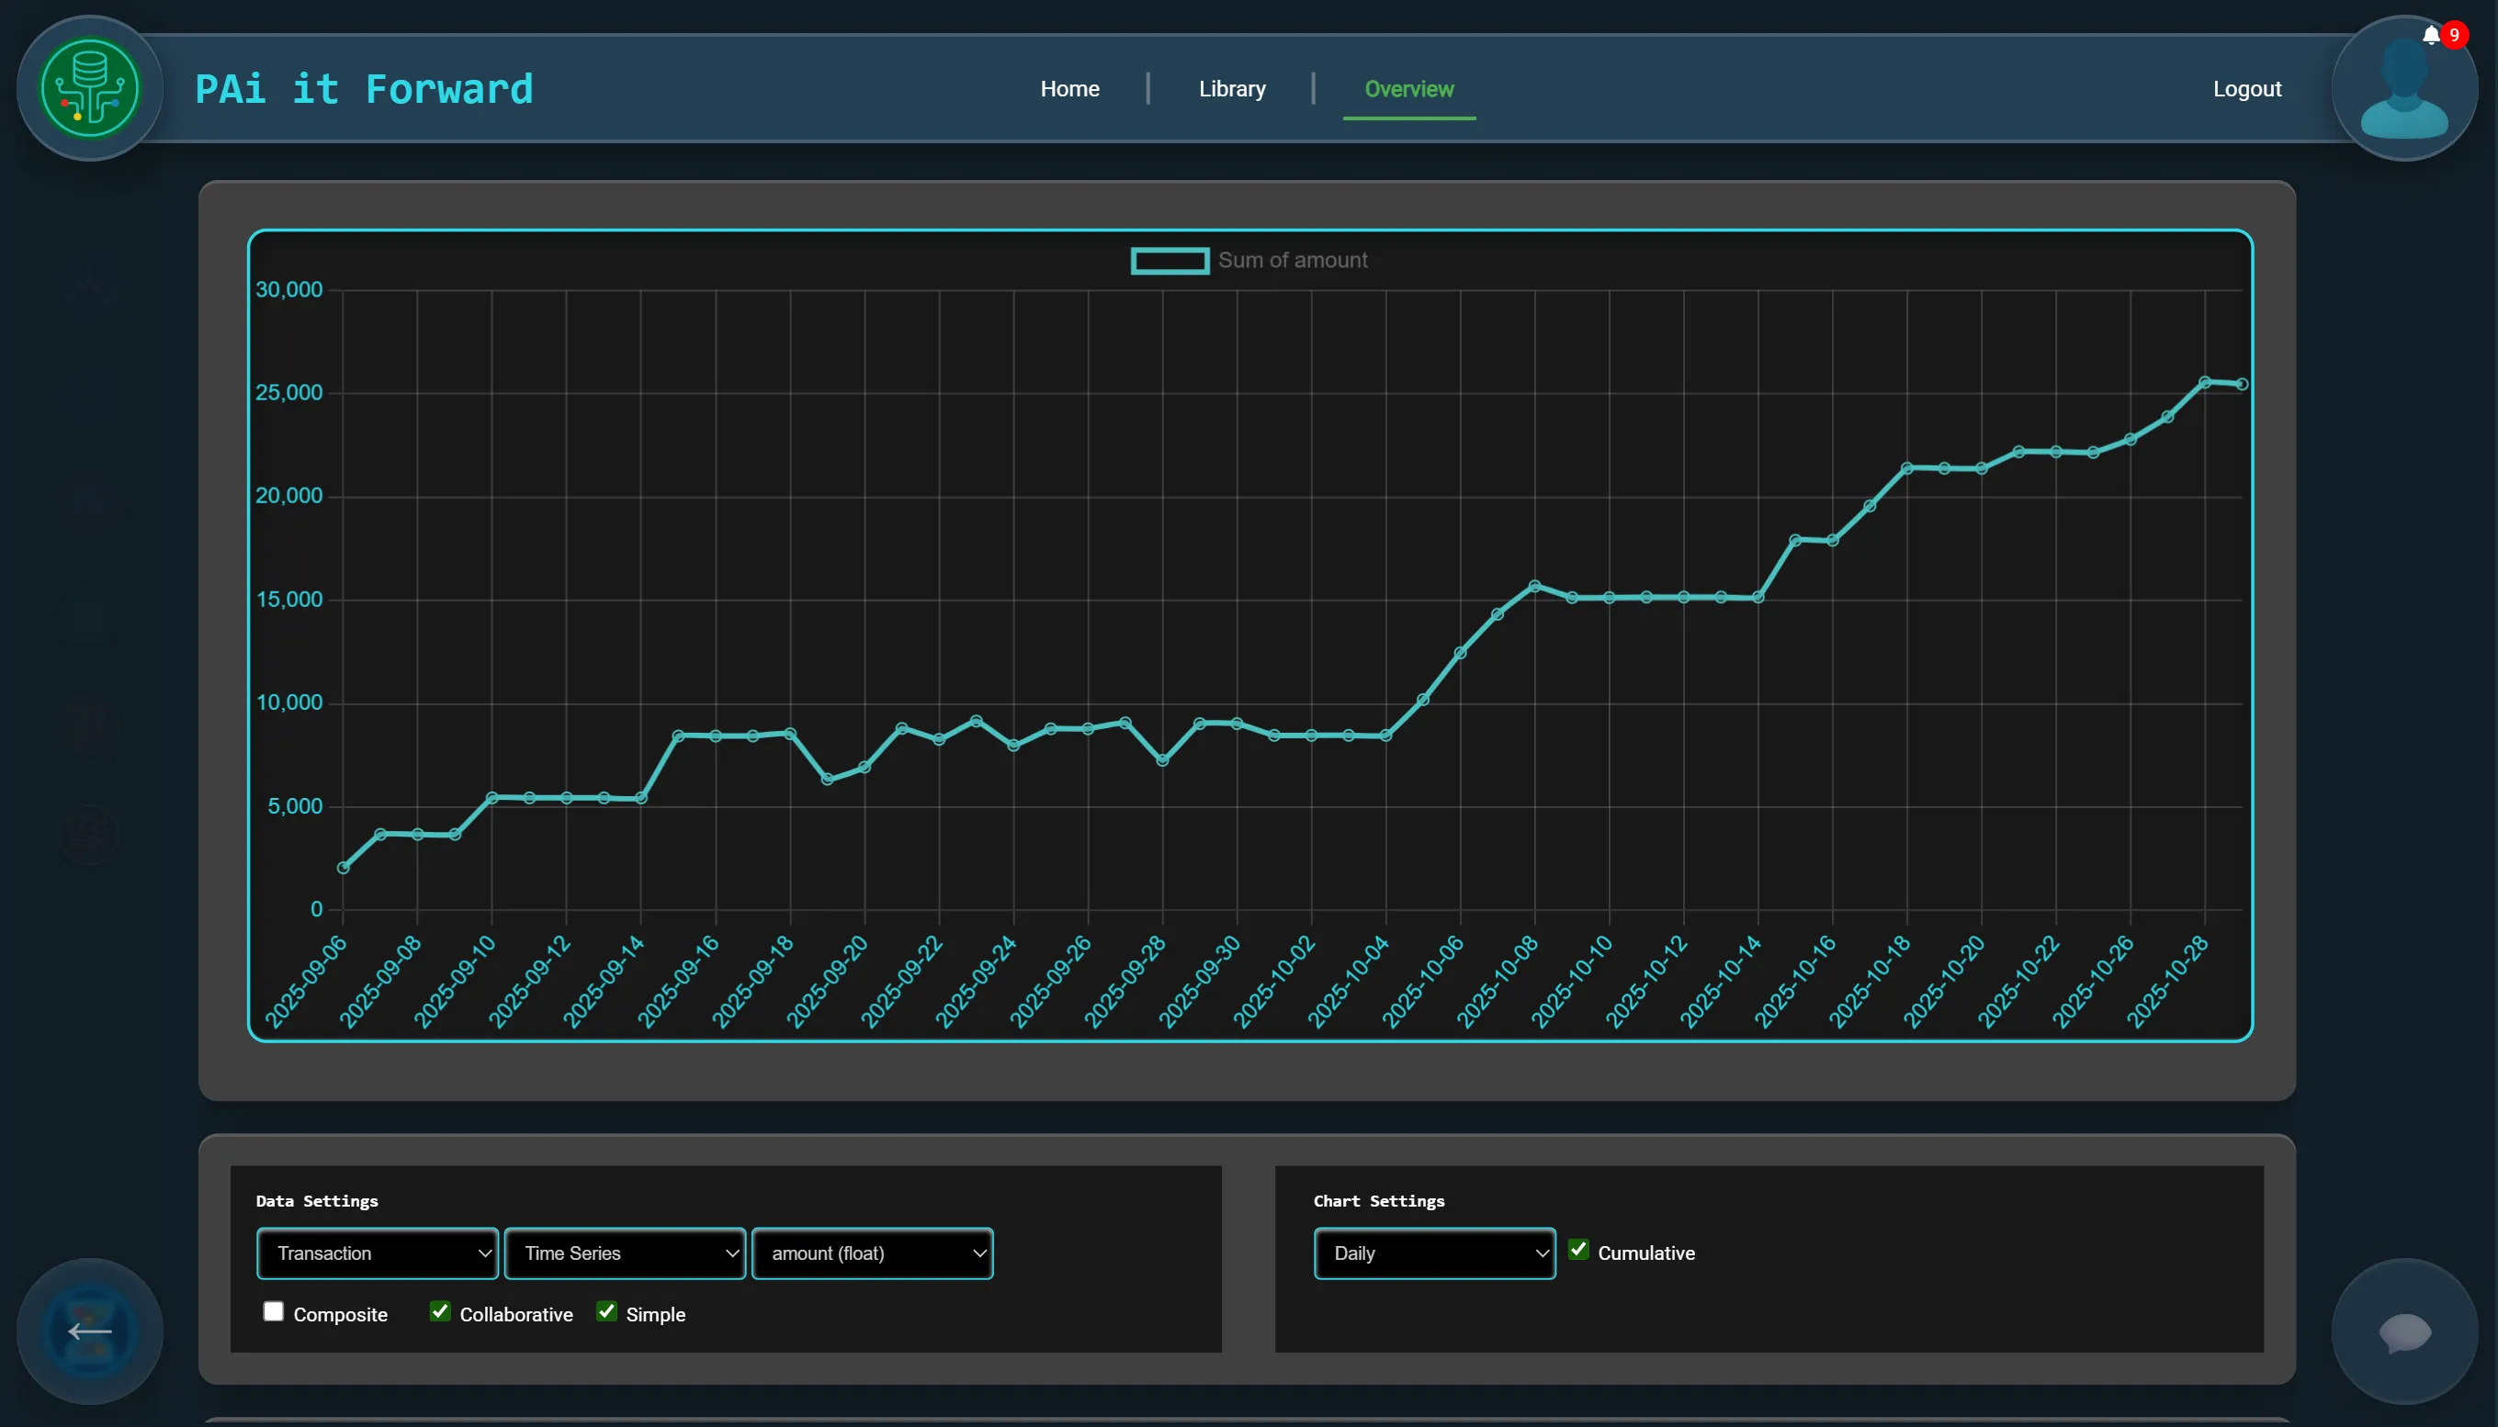Screen dimensions: 2498x1427
Task: Change the Daily interval dropdown
Action: point(1434,1253)
